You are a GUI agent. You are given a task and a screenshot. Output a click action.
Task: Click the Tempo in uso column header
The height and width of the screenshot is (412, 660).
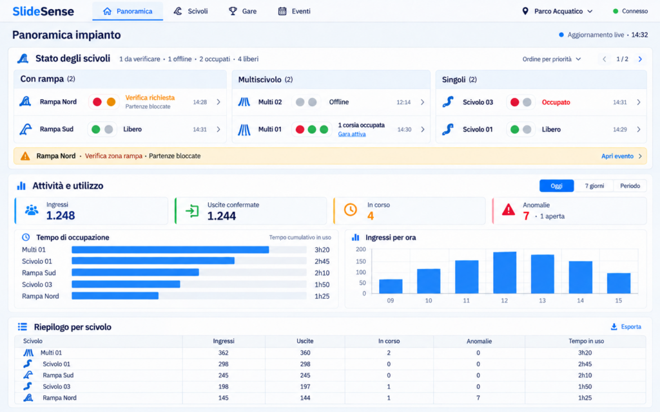point(586,341)
